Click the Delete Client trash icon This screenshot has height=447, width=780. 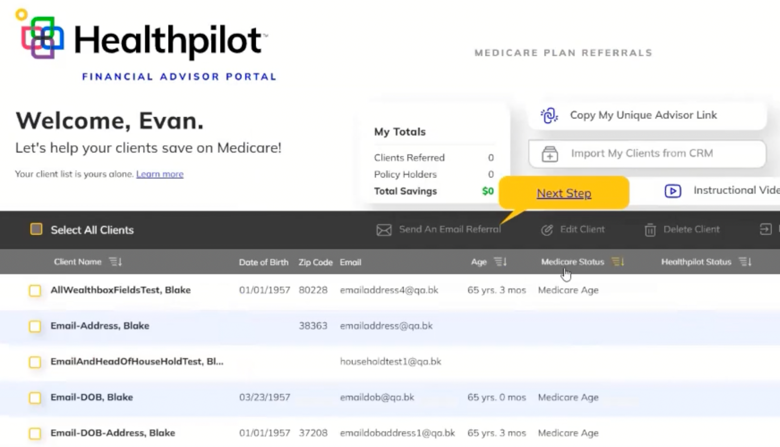pos(650,230)
